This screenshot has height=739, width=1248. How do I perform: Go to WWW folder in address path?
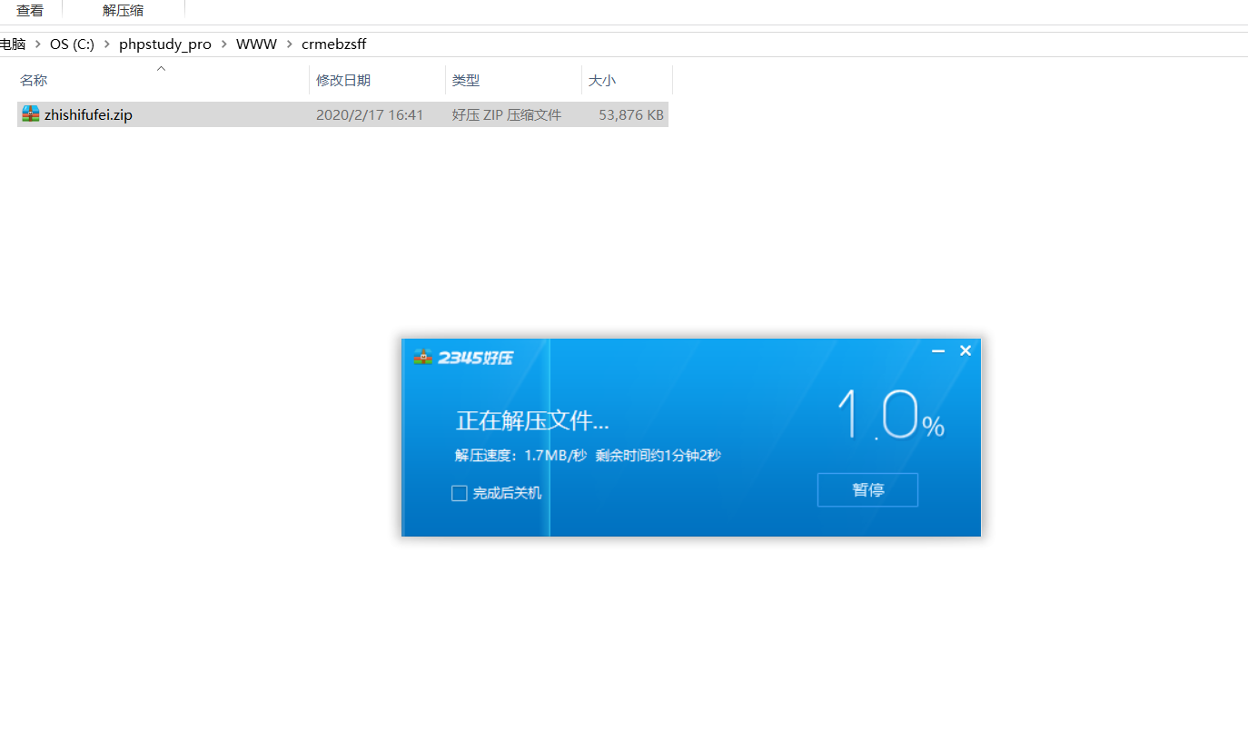coord(256,44)
